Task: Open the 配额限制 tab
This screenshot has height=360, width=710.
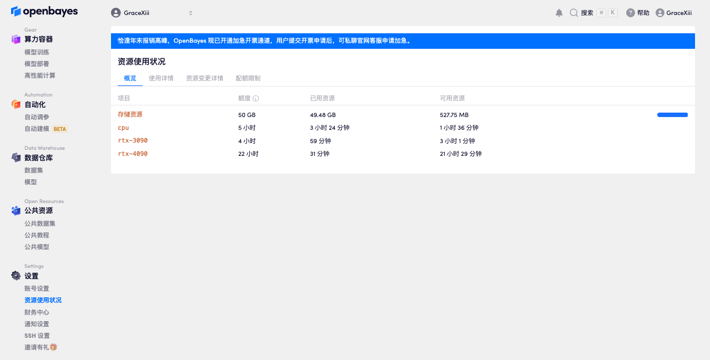Action: pos(248,78)
